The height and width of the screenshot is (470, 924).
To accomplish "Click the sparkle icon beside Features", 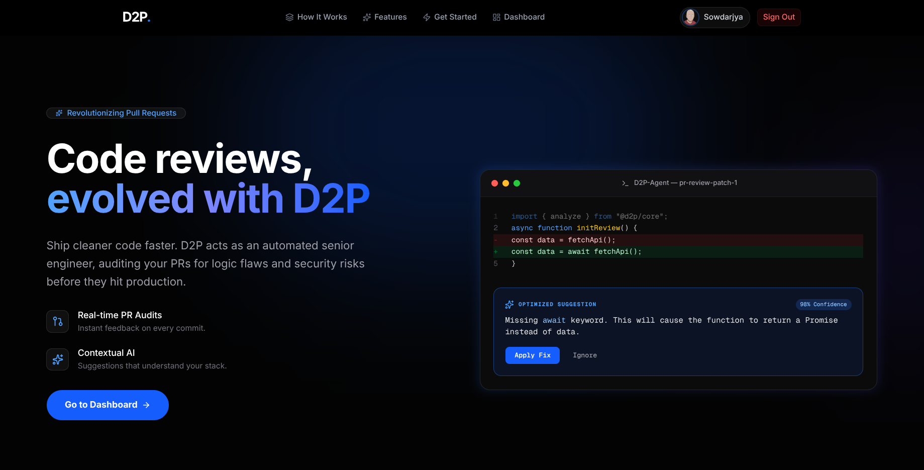I will pyautogui.click(x=366, y=17).
